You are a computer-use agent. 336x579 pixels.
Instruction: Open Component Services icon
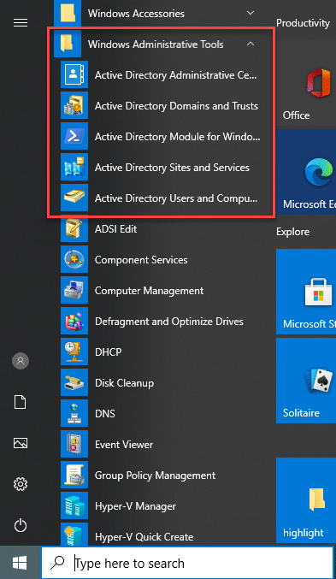pyautogui.click(x=74, y=260)
